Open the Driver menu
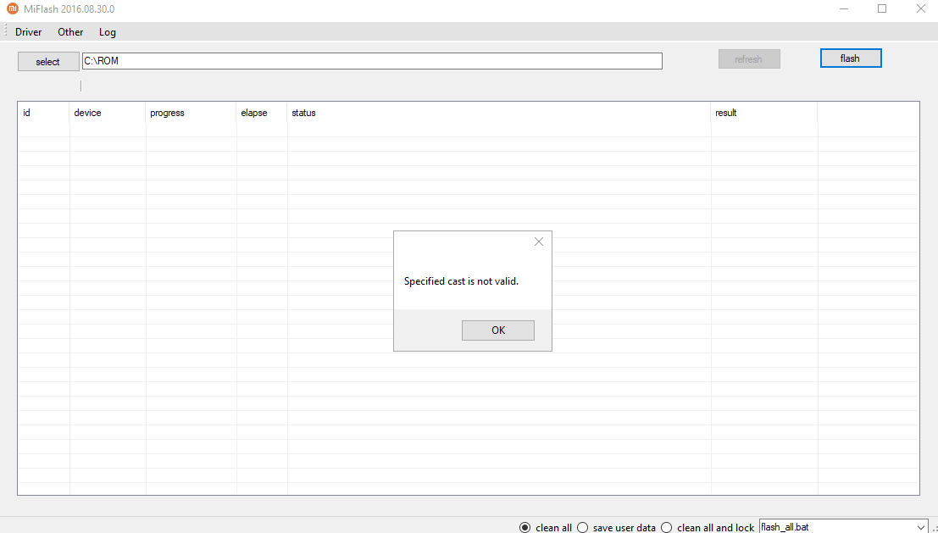938x533 pixels. pyautogui.click(x=28, y=32)
